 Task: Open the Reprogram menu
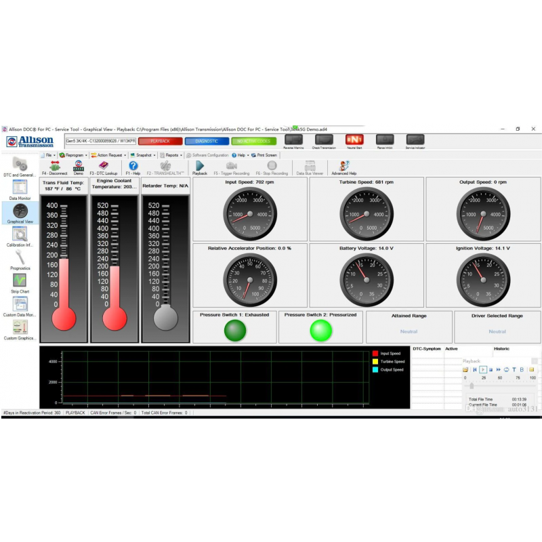[x=73, y=155]
